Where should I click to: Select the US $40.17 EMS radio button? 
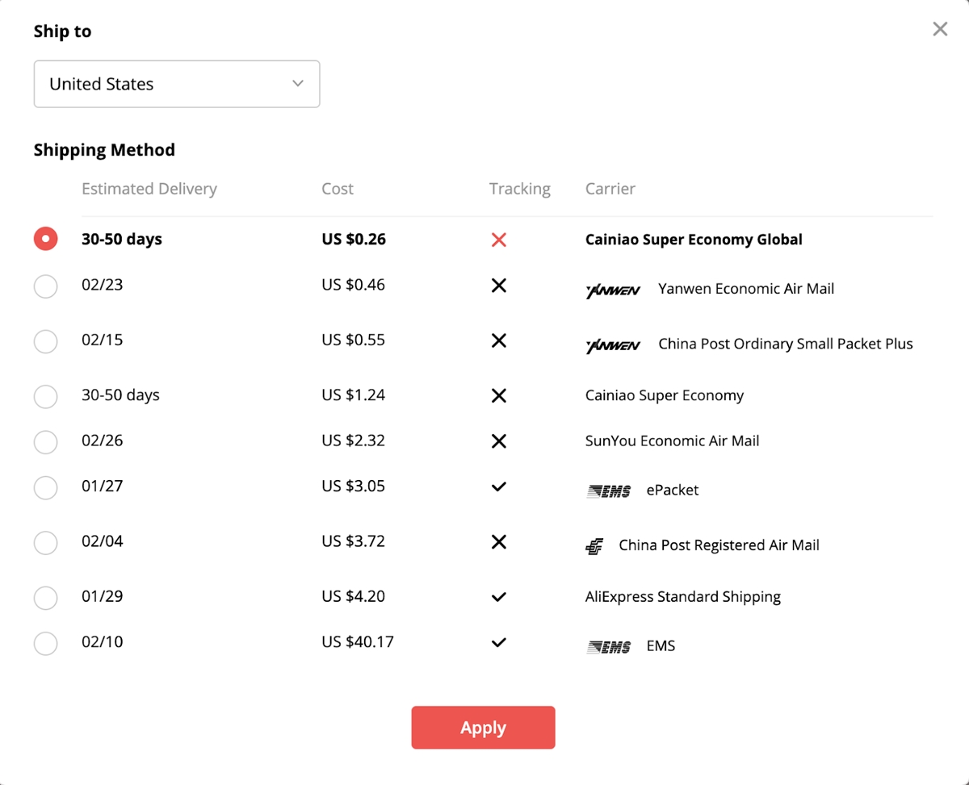[x=45, y=643]
